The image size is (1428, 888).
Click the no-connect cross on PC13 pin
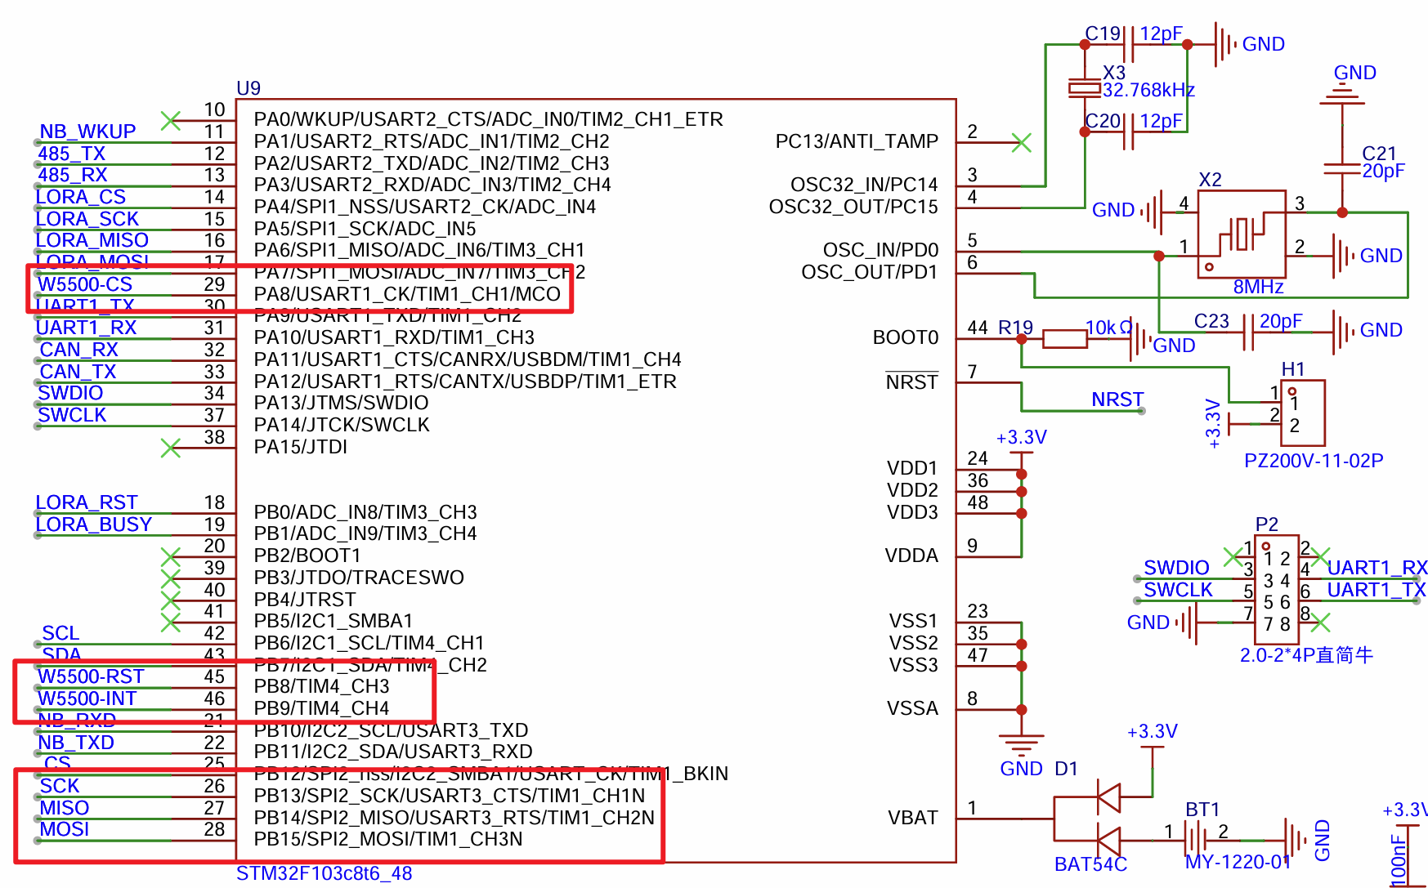[x=1021, y=143]
